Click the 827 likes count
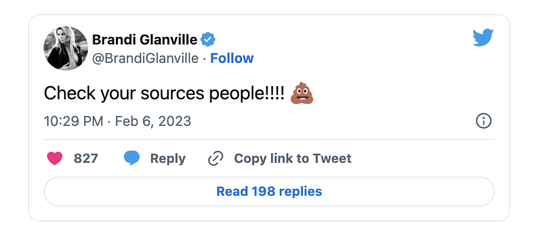 [x=86, y=158]
